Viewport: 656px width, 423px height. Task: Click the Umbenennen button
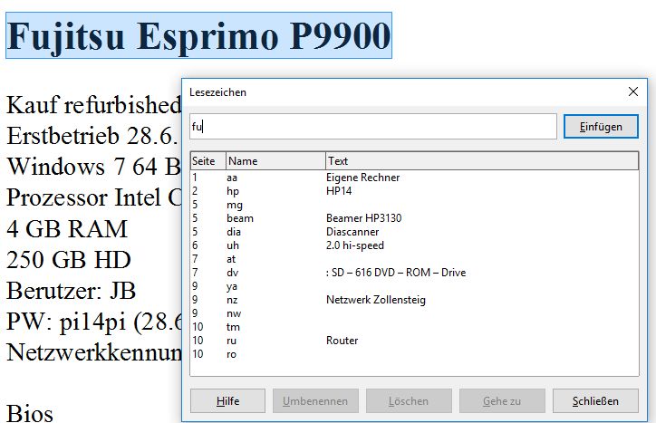pos(315,401)
